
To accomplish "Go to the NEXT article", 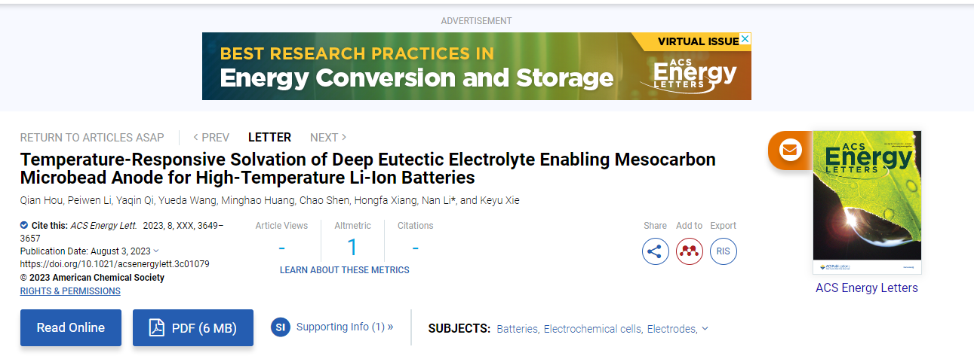I will click(x=328, y=137).
